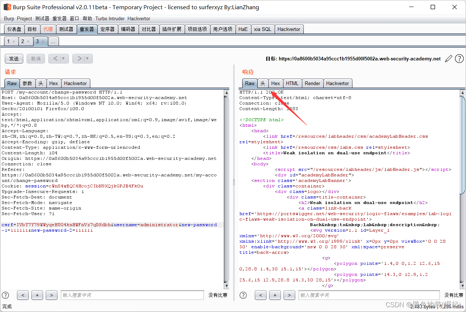Click HTTP/1.1 200 OK status line
Viewport: 466px width, 312px height.
tap(261, 92)
